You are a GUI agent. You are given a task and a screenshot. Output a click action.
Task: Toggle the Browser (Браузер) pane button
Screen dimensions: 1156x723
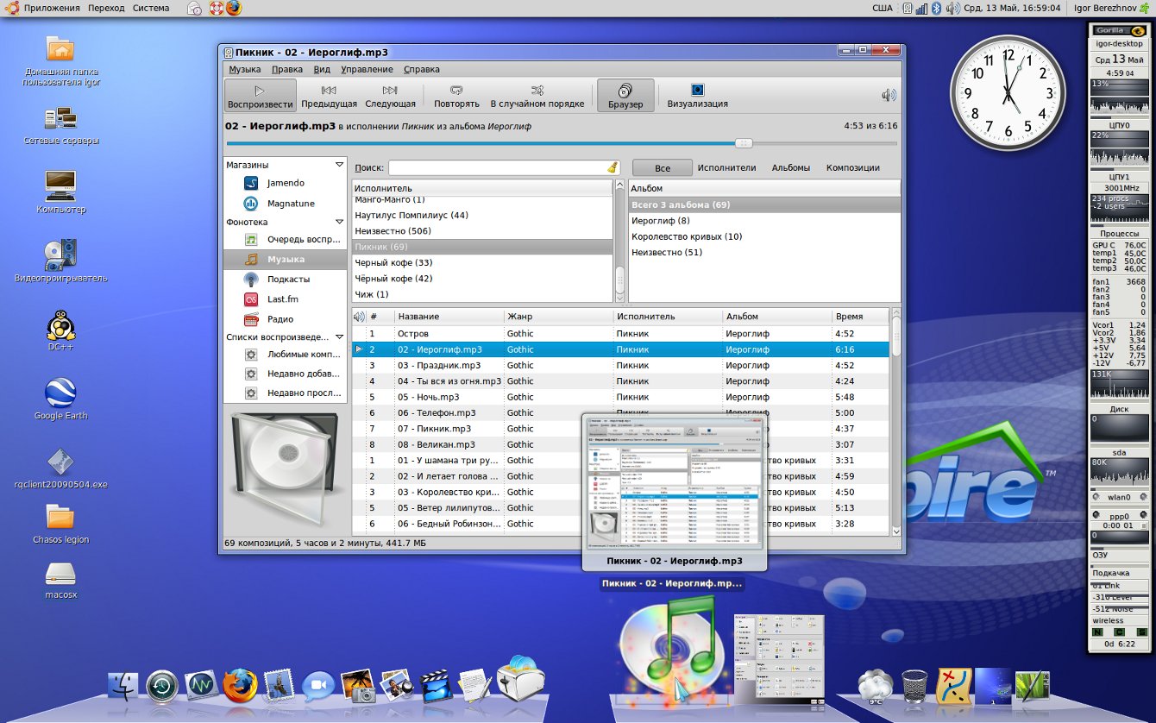click(625, 95)
